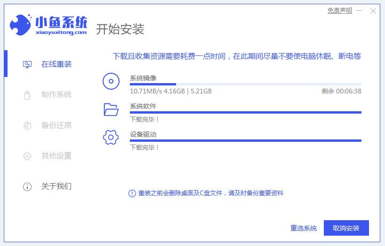Minimize the installer window

(x=360, y=11)
